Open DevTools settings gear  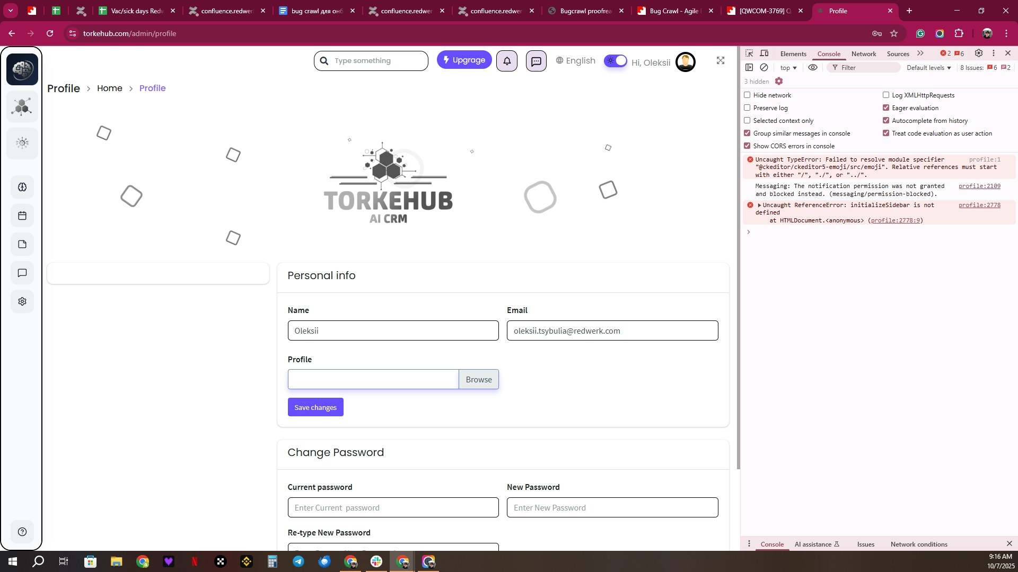pos(979,53)
